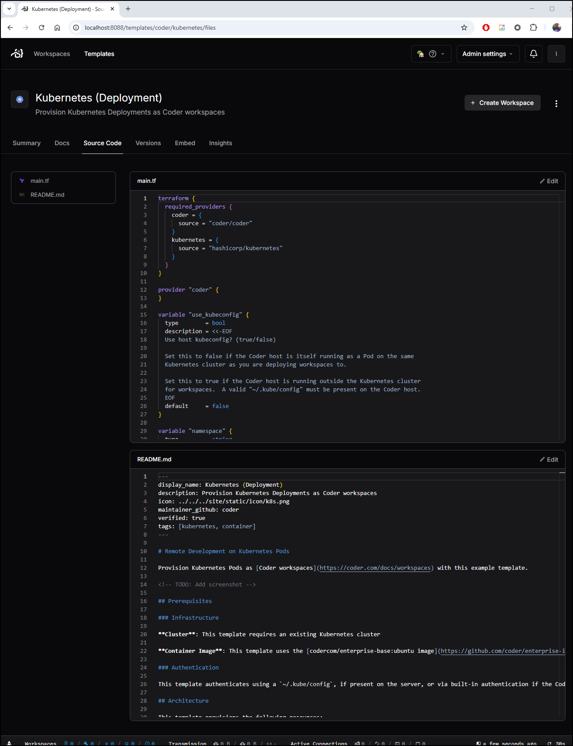Image resolution: width=573 pixels, height=746 pixels.
Task: Click the note-and-pencil extension icon
Action: coord(502,28)
